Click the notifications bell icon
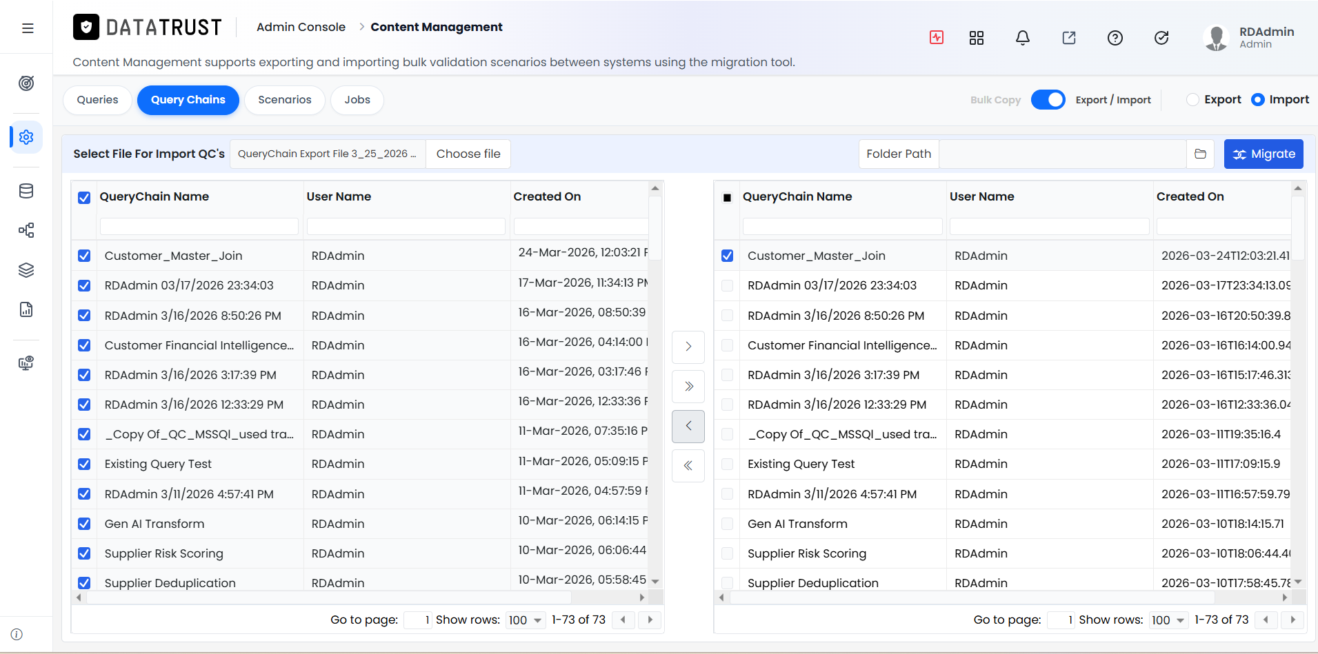 1023,38
